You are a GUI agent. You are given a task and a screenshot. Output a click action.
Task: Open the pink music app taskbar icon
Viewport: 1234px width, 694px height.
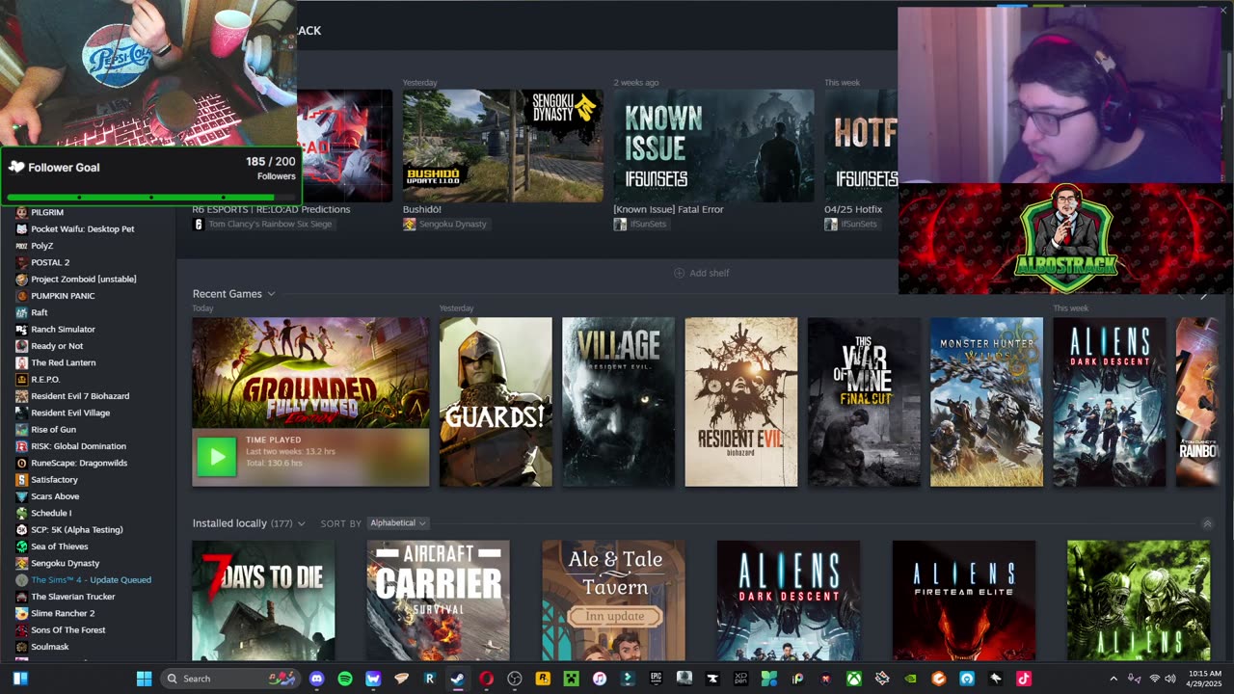pos(599,679)
